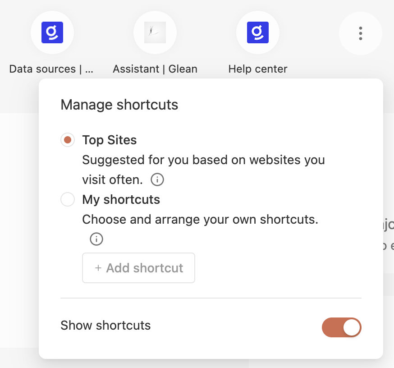Open the Help center shortcut icon

258,33
